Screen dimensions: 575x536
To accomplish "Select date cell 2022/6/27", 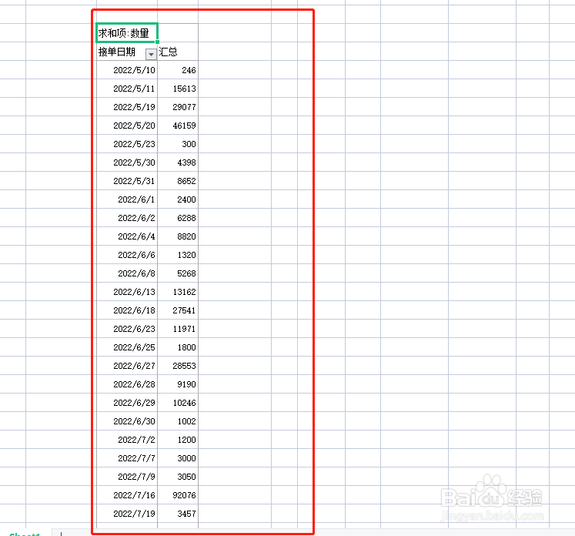I will (x=127, y=366).
